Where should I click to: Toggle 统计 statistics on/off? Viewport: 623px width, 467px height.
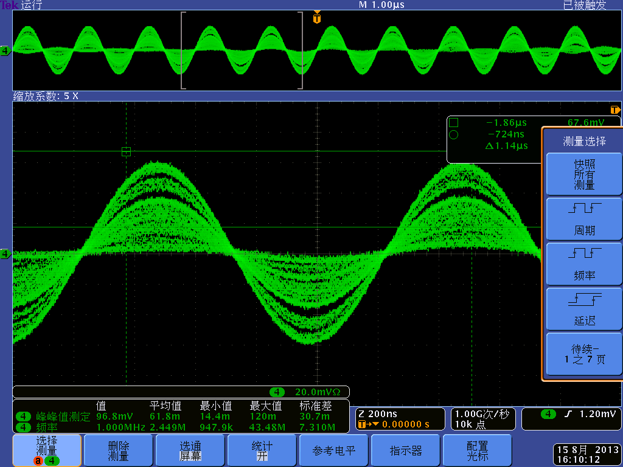[x=262, y=451]
